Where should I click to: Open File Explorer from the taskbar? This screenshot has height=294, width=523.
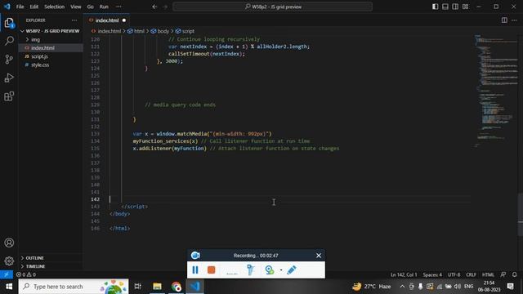(x=157, y=287)
